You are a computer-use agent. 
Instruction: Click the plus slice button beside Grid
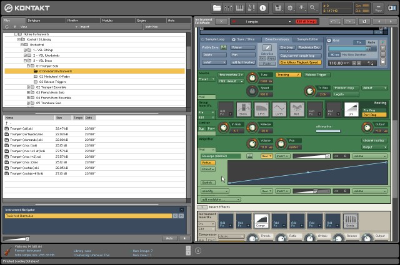382,48
